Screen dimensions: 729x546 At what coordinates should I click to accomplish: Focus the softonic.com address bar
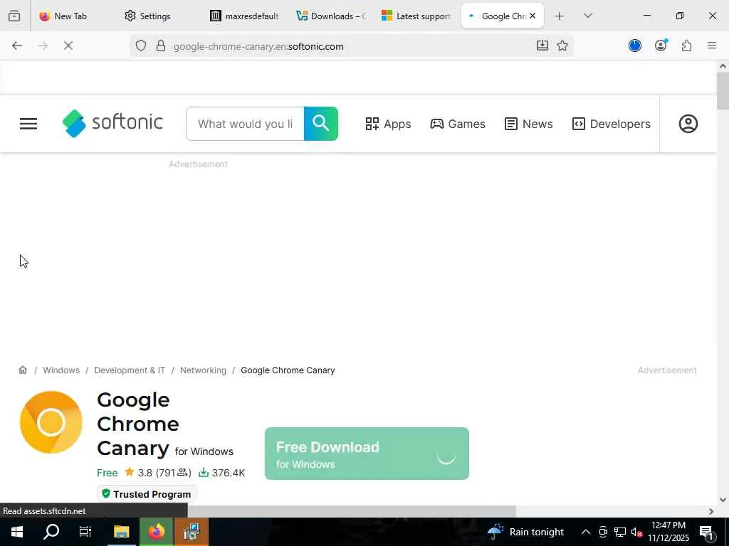tap(351, 46)
